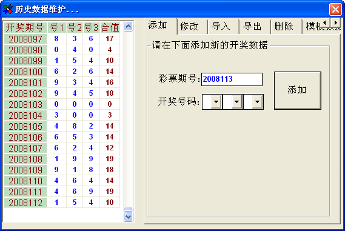Screen dimensions: 345x231
Task: Click the large 添加 button
Action: point(298,90)
